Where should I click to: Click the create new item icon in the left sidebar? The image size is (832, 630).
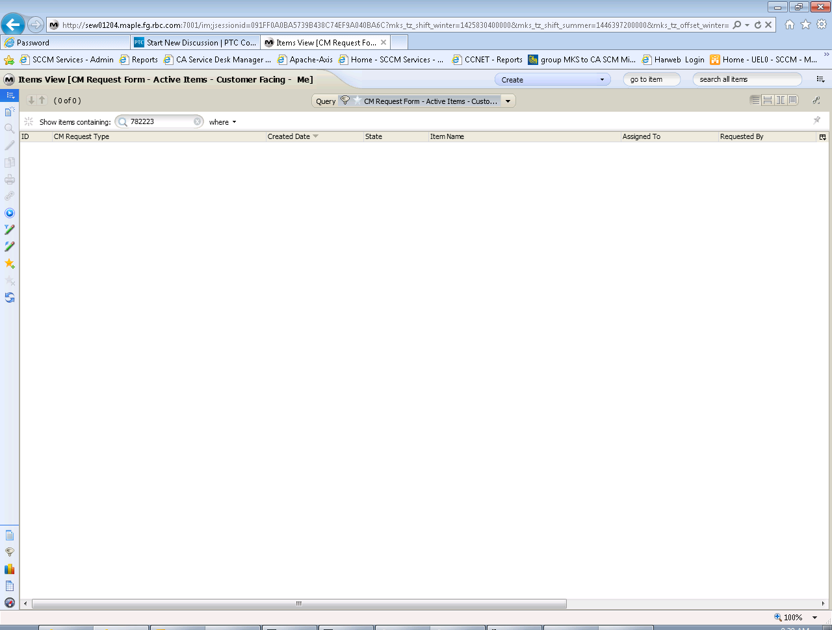coord(10,112)
